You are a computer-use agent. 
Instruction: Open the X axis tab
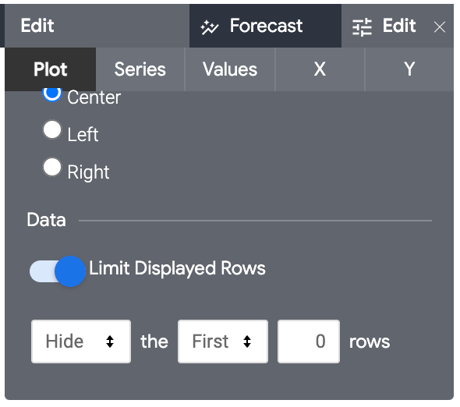tap(320, 69)
